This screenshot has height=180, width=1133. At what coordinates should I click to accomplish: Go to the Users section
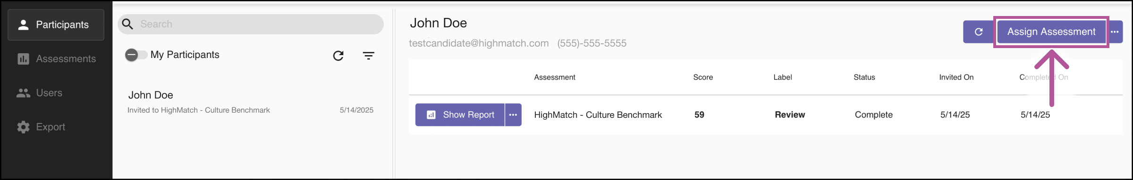56,93
